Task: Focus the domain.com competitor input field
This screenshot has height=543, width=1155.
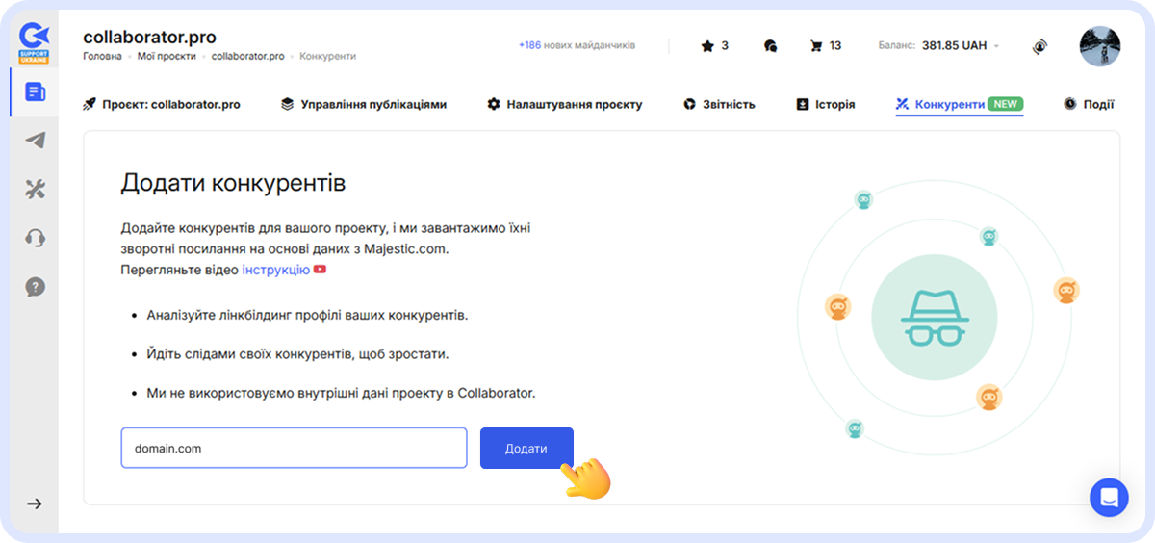Action: pyautogui.click(x=294, y=449)
